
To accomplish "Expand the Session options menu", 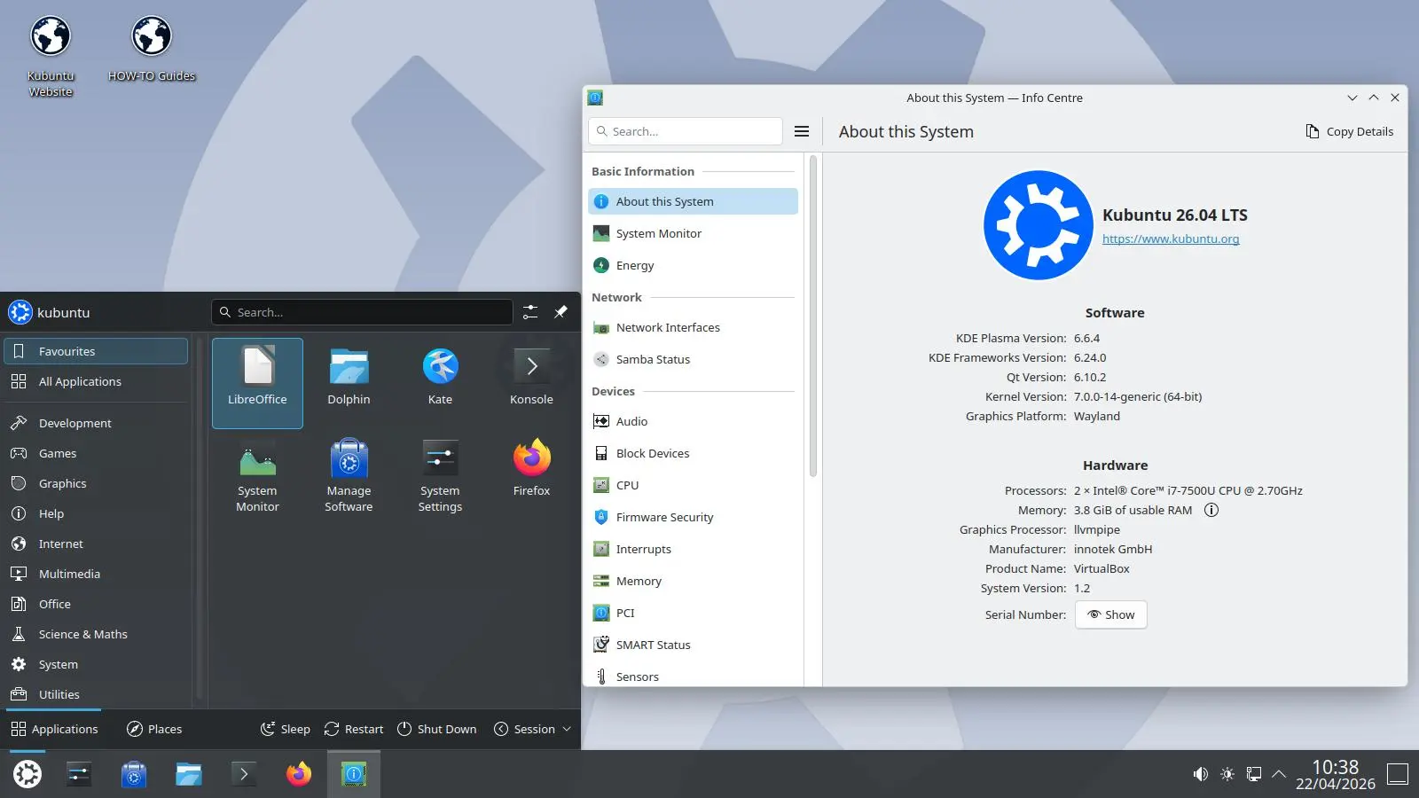I will [532, 729].
